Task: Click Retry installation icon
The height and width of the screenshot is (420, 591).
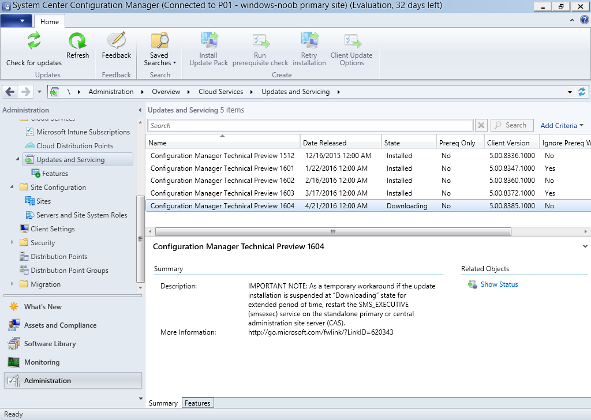Action: (x=309, y=40)
